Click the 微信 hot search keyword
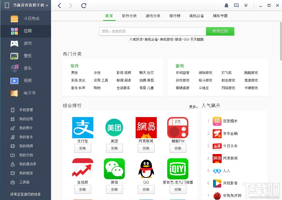282x200 pixels. tap(178, 39)
